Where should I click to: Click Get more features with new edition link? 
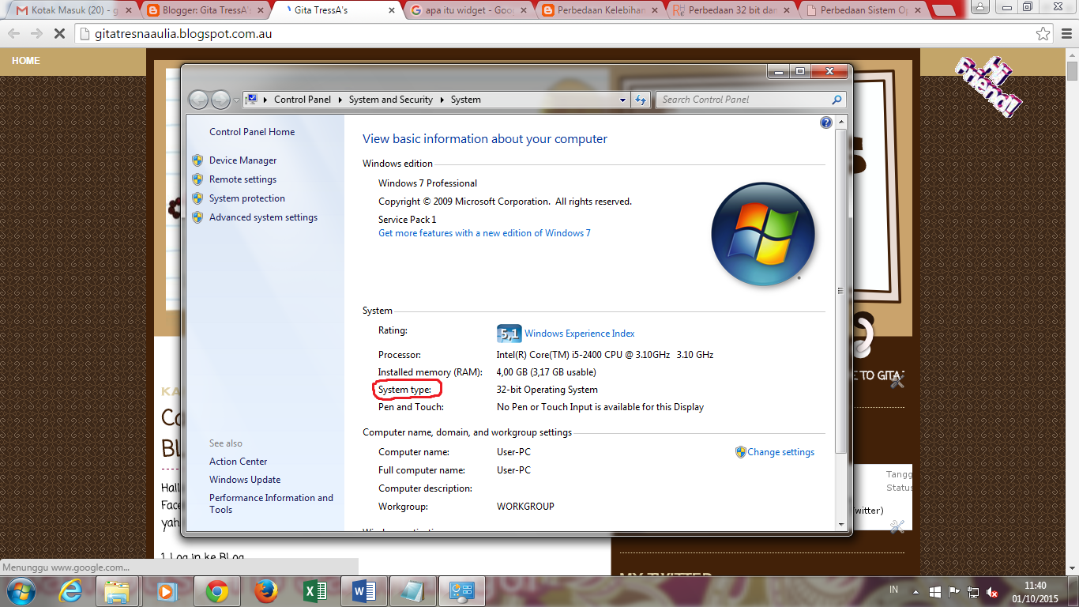pos(484,233)
